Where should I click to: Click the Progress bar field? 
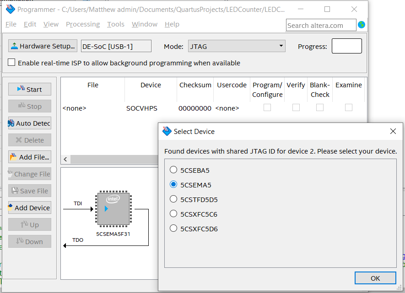(346, 46)
